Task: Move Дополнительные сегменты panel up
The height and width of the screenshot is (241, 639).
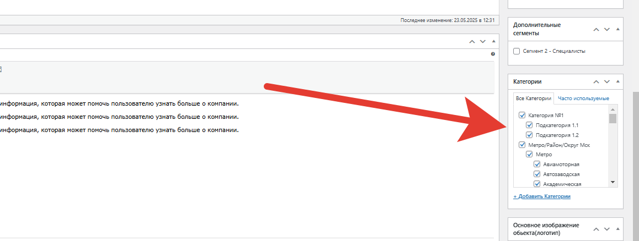Action: point(596,29)
